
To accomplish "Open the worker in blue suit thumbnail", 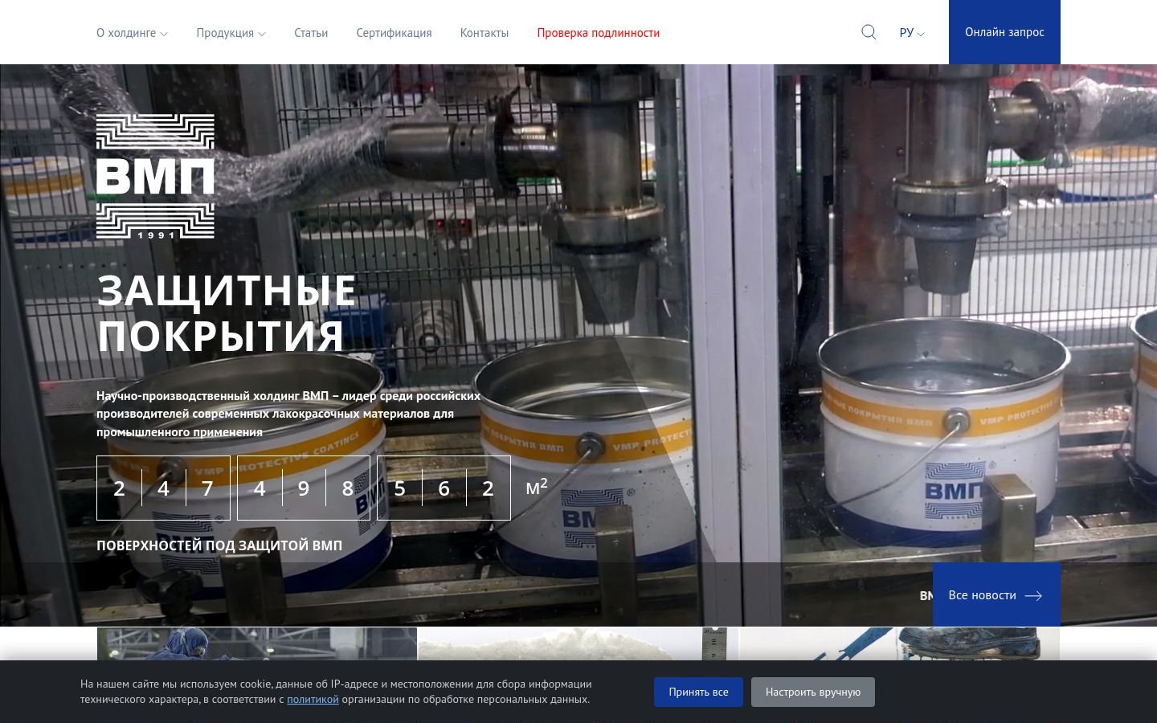I will (257, 643).
